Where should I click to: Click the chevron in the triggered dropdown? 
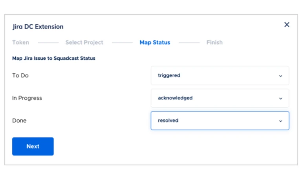[280, 76]
